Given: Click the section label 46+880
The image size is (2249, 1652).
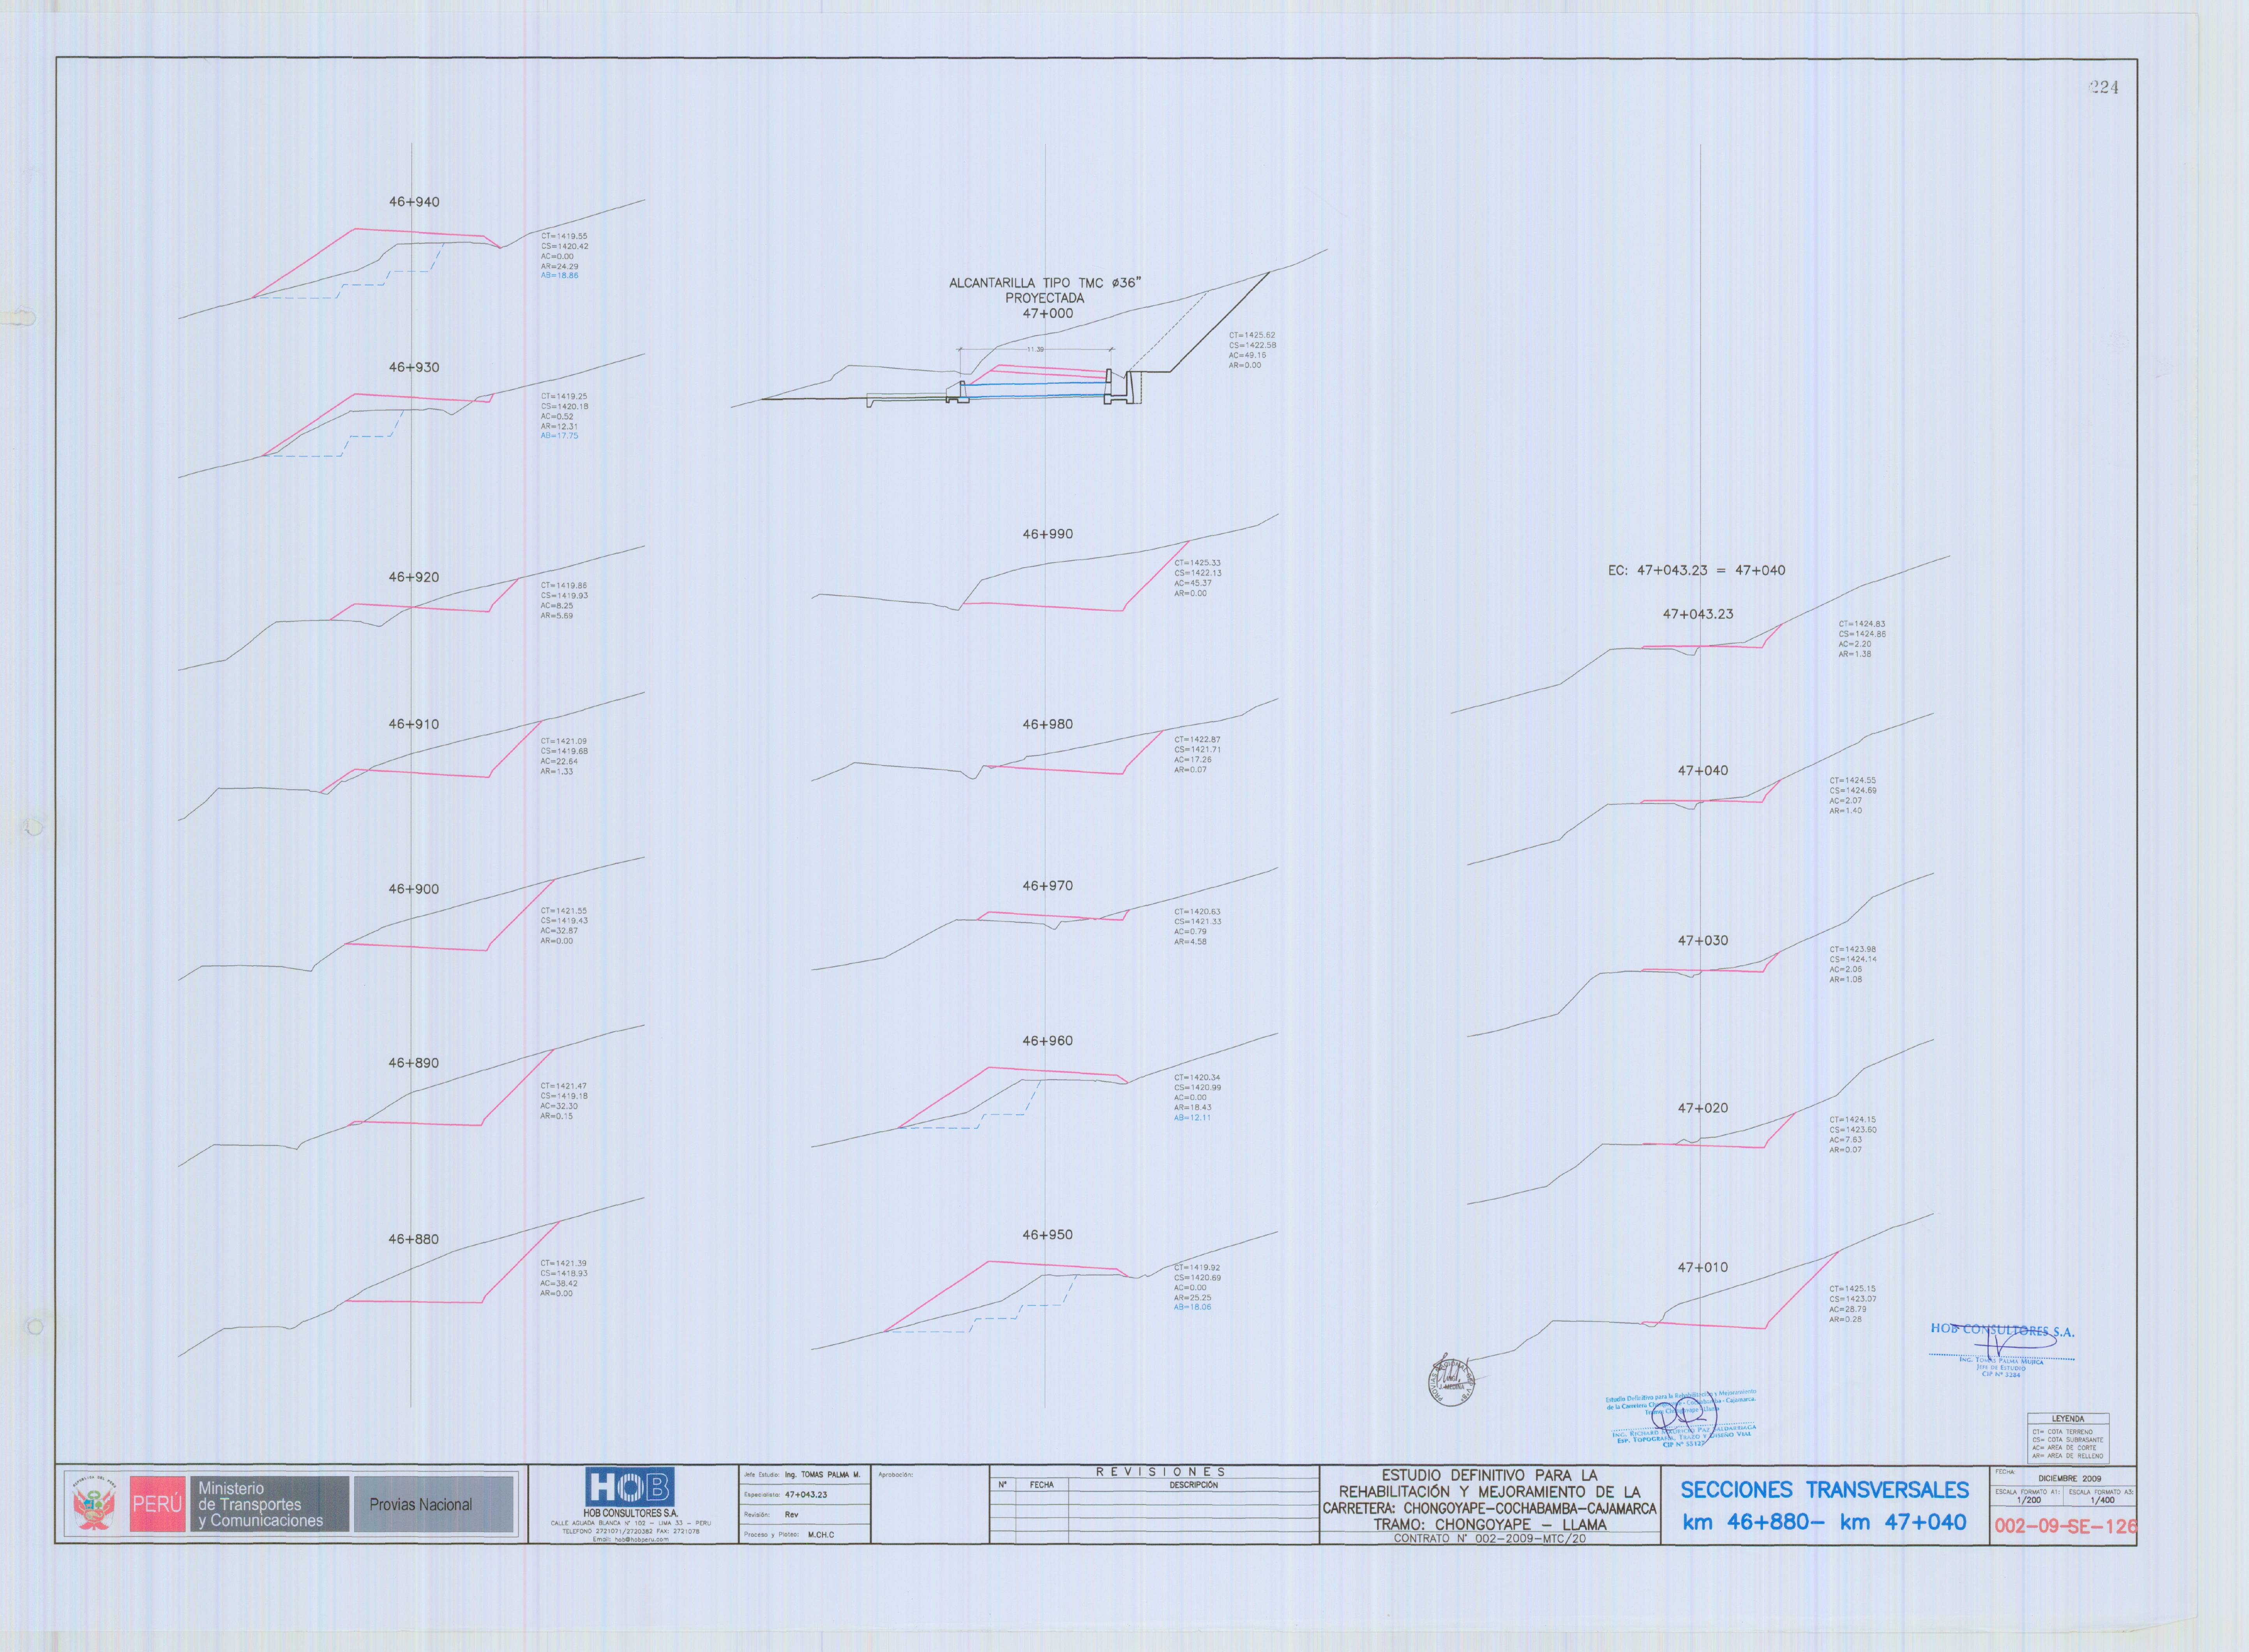Looking at the screenshot, I should [414, 1239].
